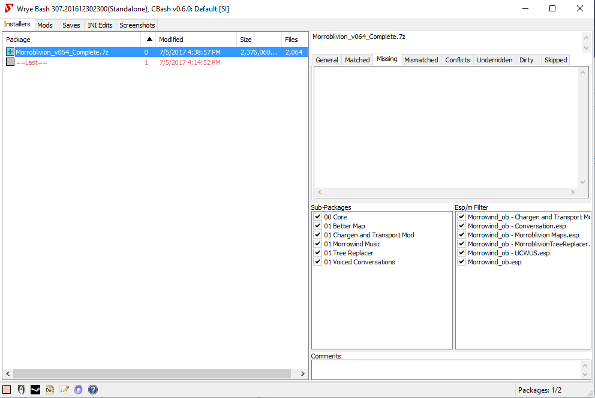Show the Dirty files tab

pos(526,60)
